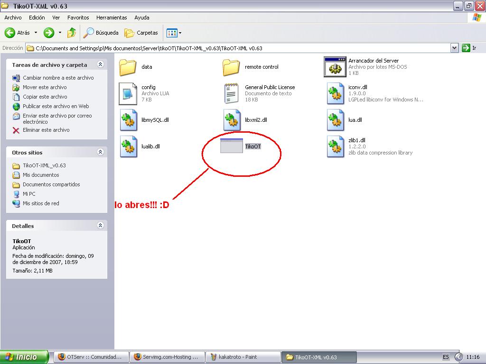Viewport: 486px width, 364px height.
Task: Select the Arrancador del Server batch file icon
Action: click(335, 67)
